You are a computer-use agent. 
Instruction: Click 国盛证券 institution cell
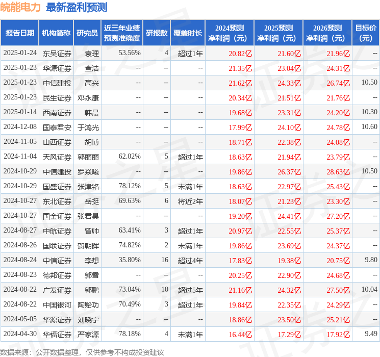(57, 187)
